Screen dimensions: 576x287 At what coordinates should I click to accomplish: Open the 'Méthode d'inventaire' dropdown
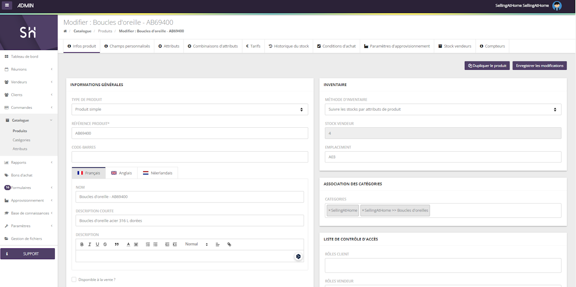[x=443, y=109]
